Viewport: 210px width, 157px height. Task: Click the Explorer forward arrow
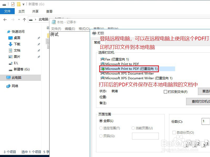point(13,20)
